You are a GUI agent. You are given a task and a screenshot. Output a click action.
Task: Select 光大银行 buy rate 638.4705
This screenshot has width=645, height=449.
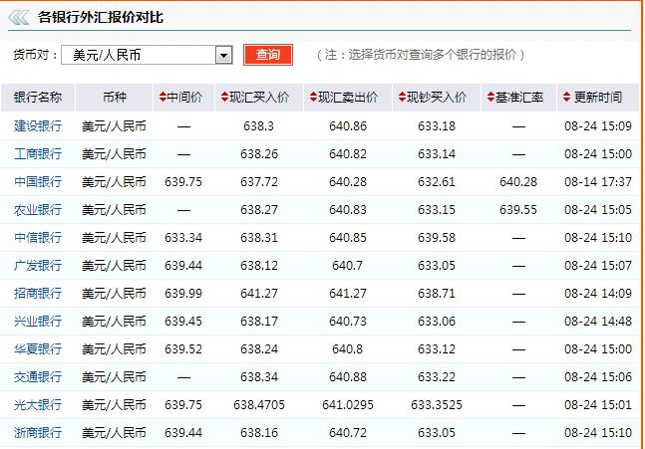(259, 405)
